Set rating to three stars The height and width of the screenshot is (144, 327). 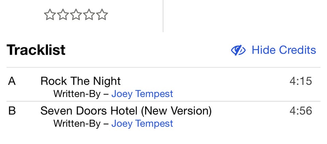click(x=76, y=15)
